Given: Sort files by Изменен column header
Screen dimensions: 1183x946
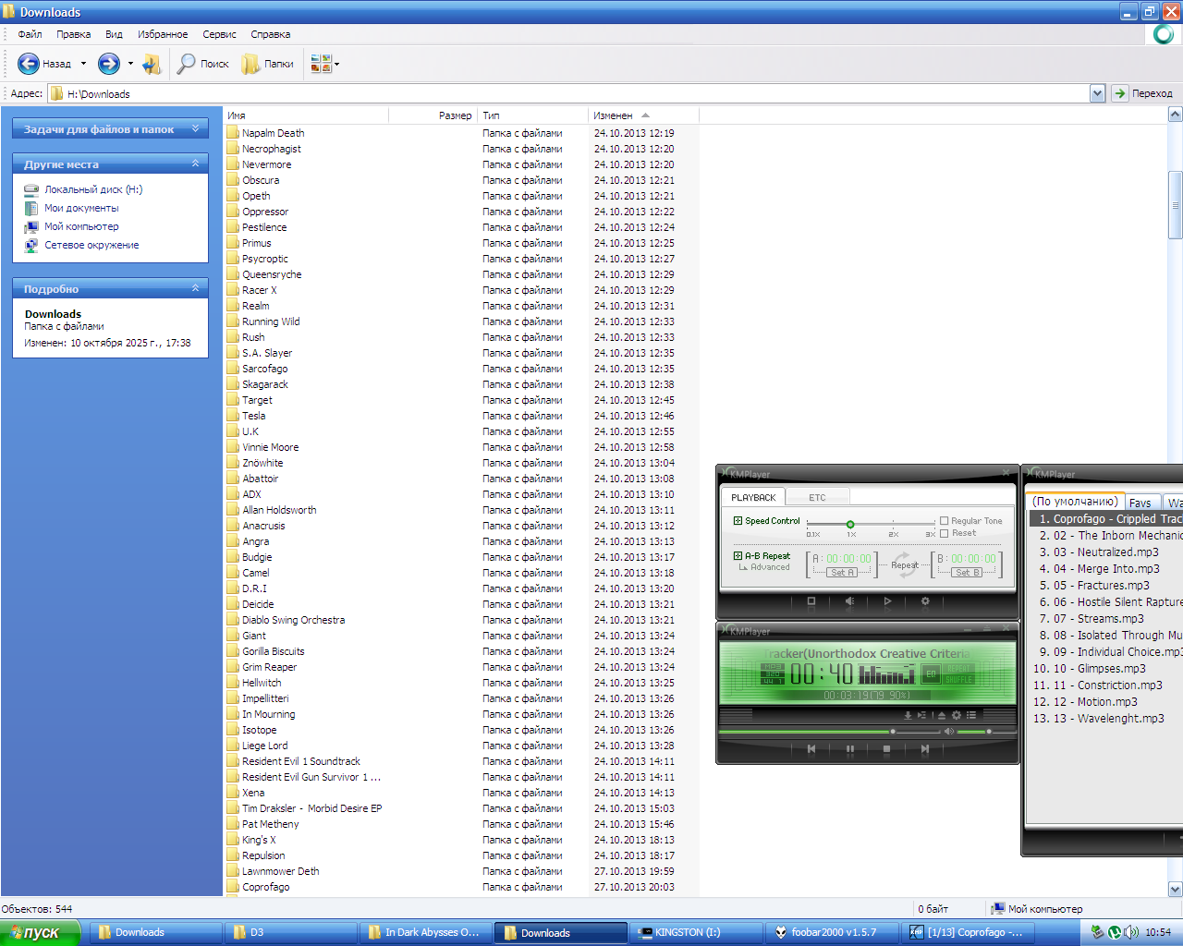Looking at the screenshot, I should (x=643, y=115).
